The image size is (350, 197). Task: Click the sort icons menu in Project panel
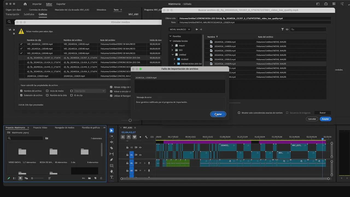49,178
